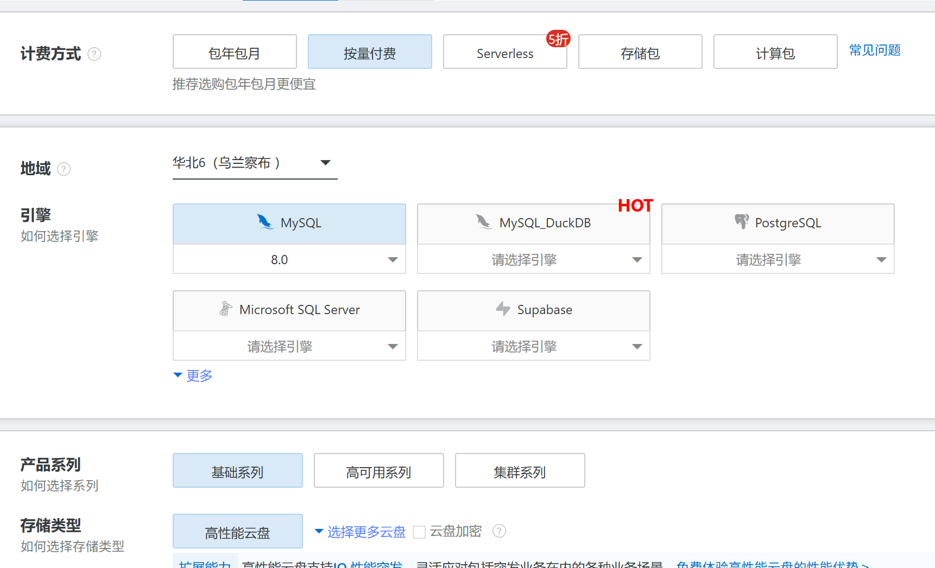Select 包年包月 billing method
The image size is (935, 568).
pyautogui.click(x=235, y=52)
